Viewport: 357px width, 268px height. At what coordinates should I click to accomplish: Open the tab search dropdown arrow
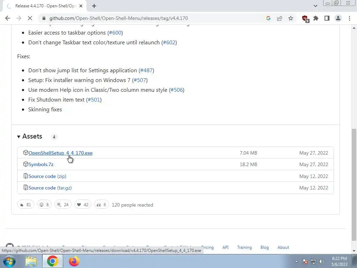point(315,6)
